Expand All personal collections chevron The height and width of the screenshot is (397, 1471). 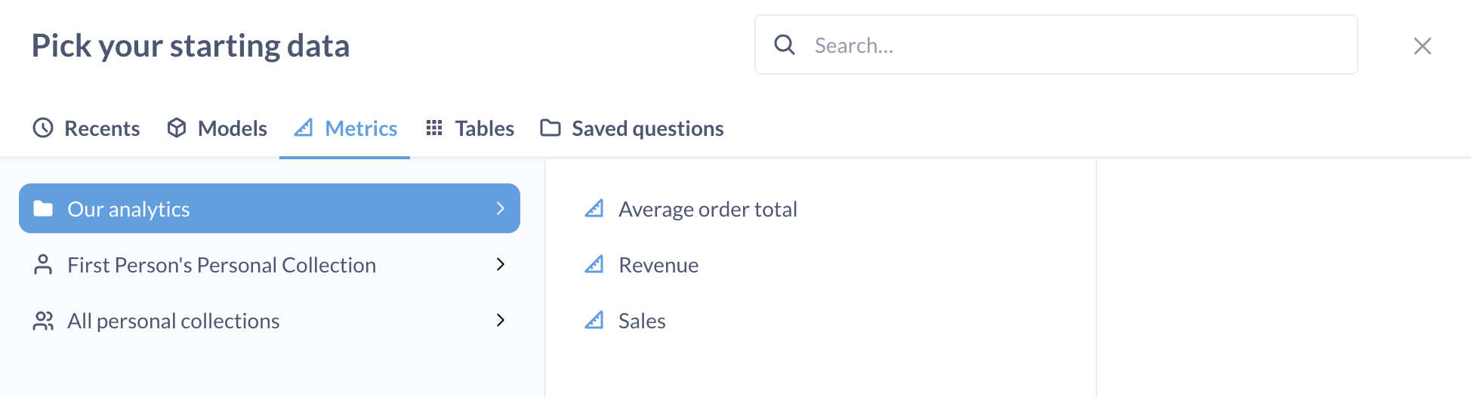[500, 320]
